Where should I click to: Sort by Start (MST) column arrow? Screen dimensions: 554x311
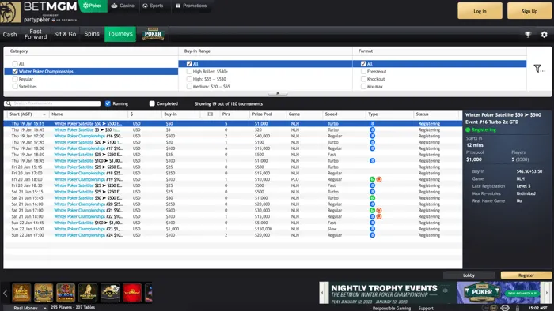click(44, 114)
